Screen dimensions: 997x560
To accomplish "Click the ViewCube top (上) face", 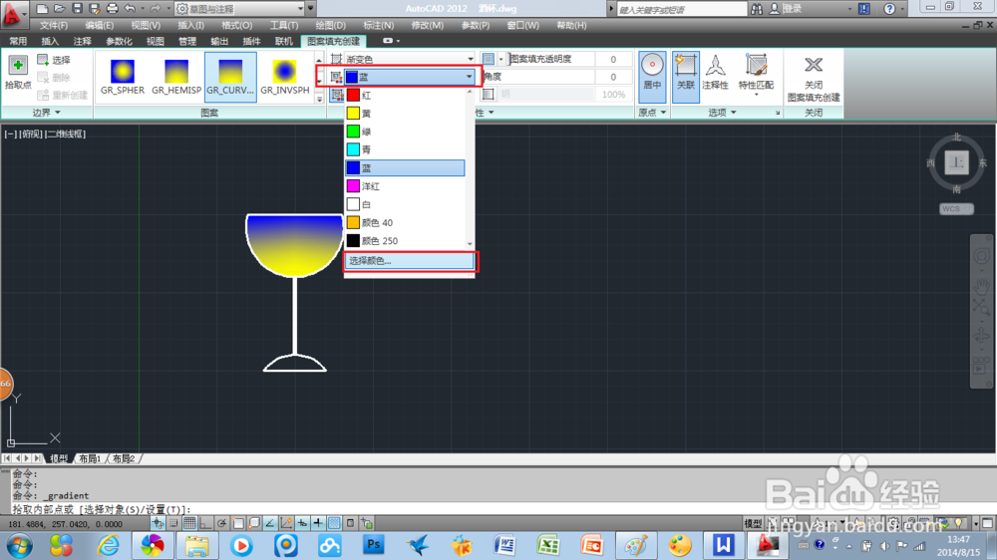I will (x=956, y=162).
